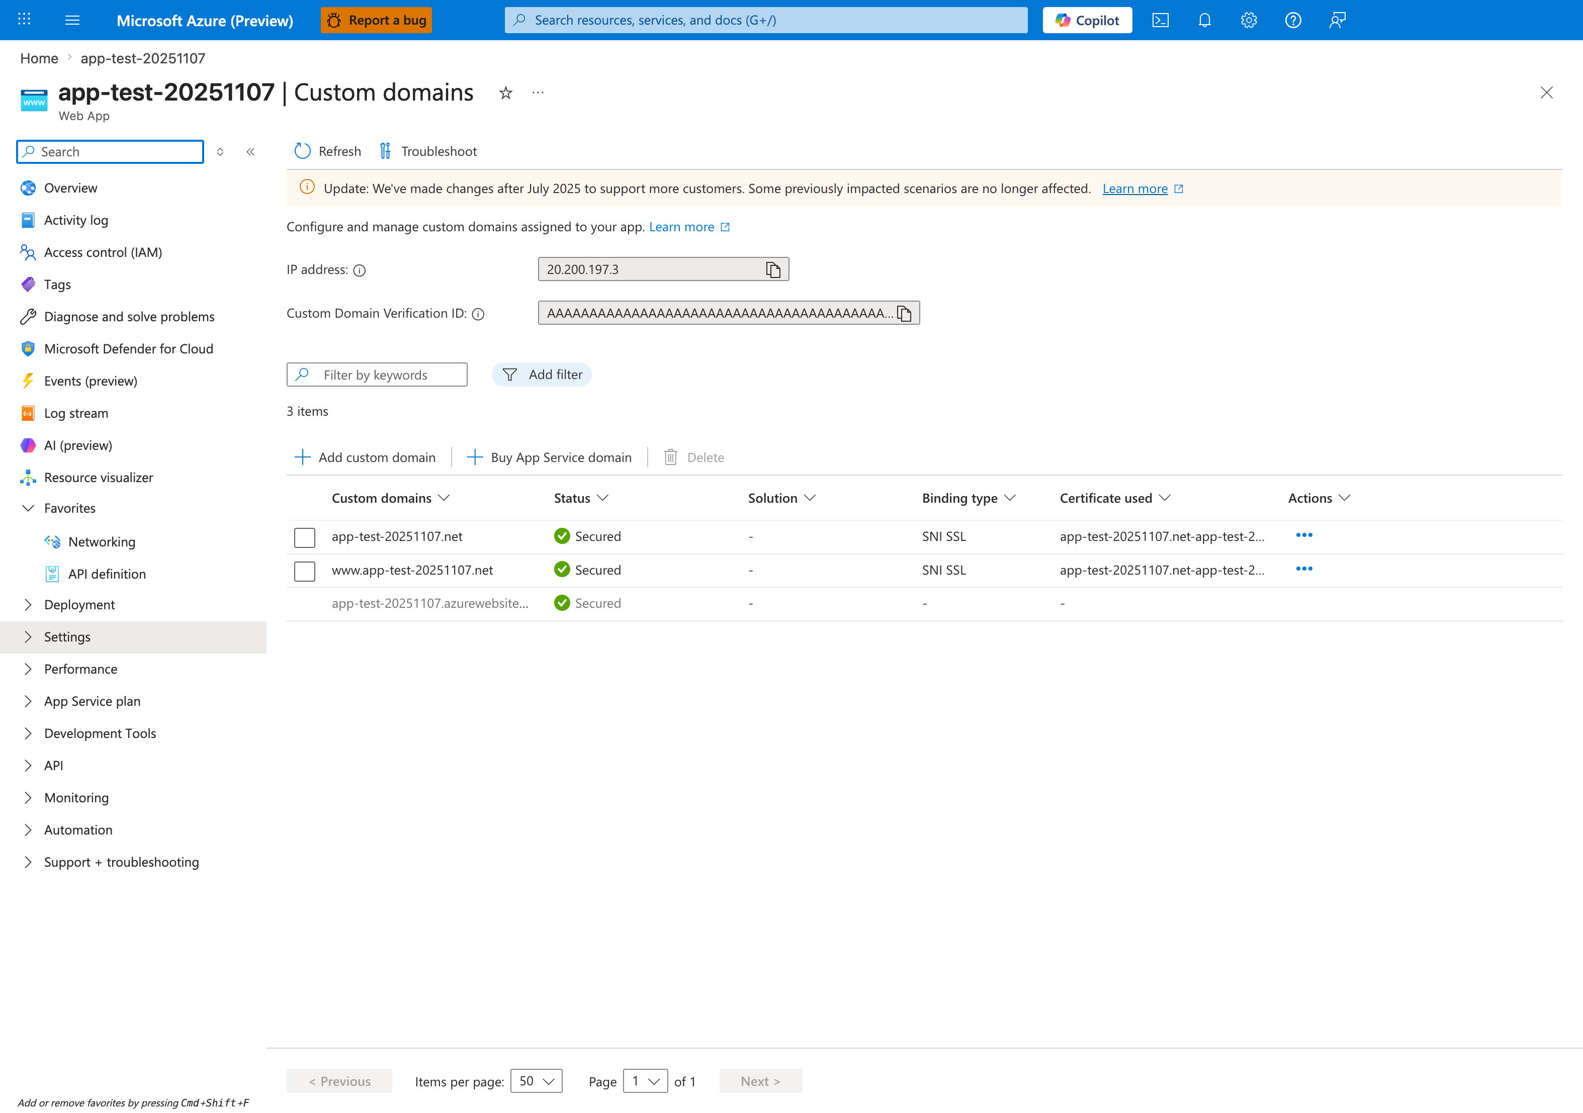Open the banner's Learn more link
This screenshot has height=1113, width=1583.
(1135, 189)
